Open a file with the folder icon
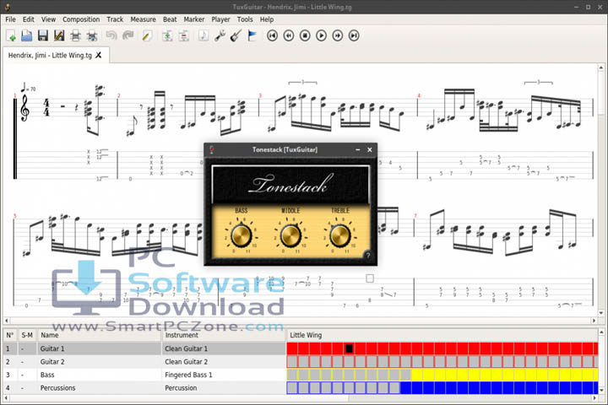Viewport: 608px width, 405px height. tap(27, 35)
